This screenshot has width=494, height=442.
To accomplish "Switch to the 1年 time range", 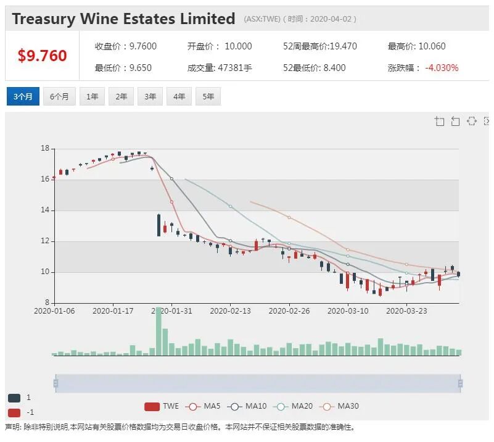I will (x=92, y=96).
